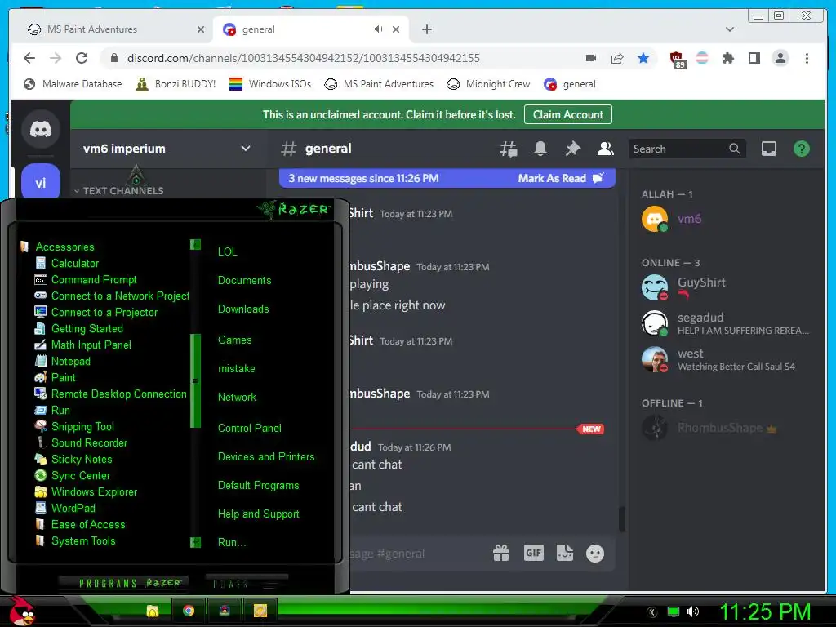
Task: Click Mark As Read
Action: point(560,178)
